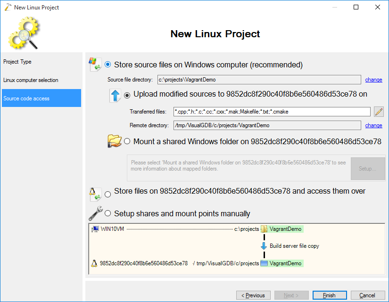Image resolution: width=389 pixels, height=302 pixels.
Task: Click change link for Remote directory
Action: 373,125
